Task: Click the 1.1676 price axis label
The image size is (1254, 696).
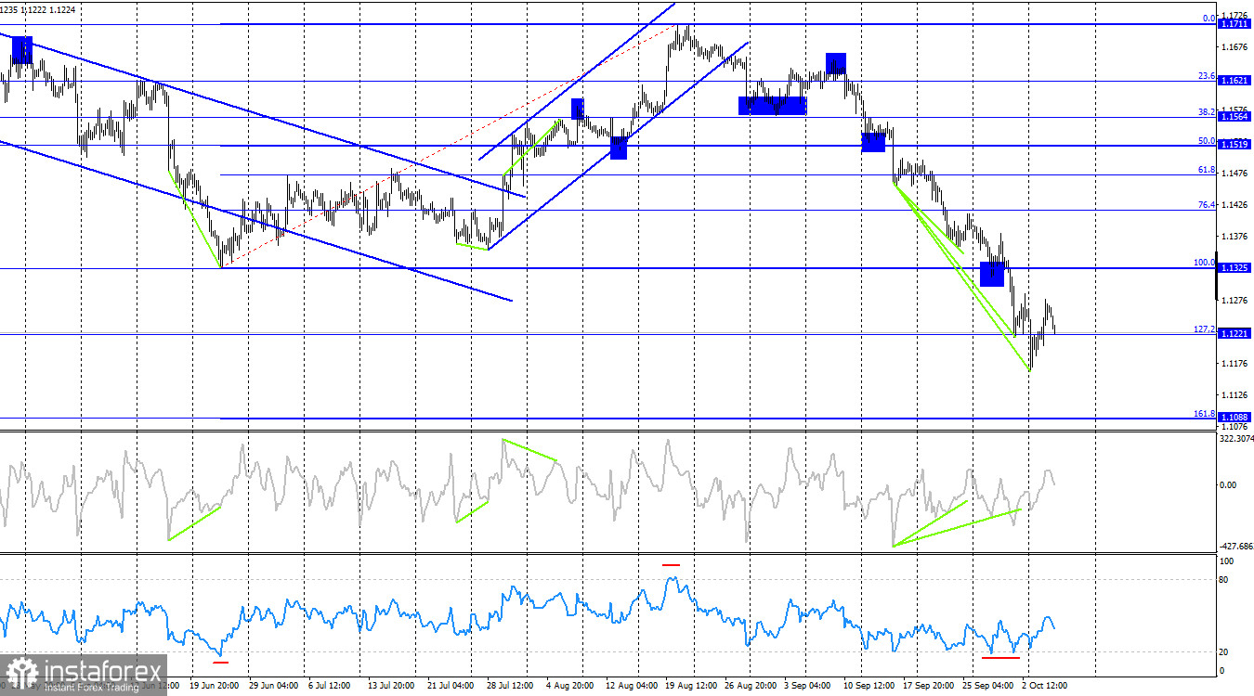Action: click(1234, 46)
